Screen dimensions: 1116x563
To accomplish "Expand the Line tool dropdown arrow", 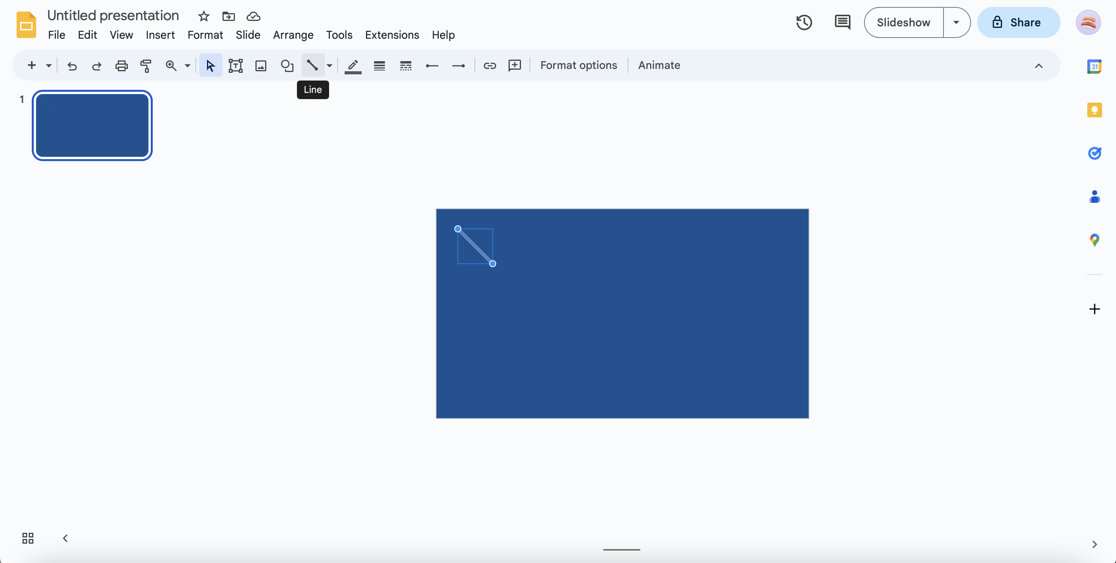I will [x=329, y=65].
